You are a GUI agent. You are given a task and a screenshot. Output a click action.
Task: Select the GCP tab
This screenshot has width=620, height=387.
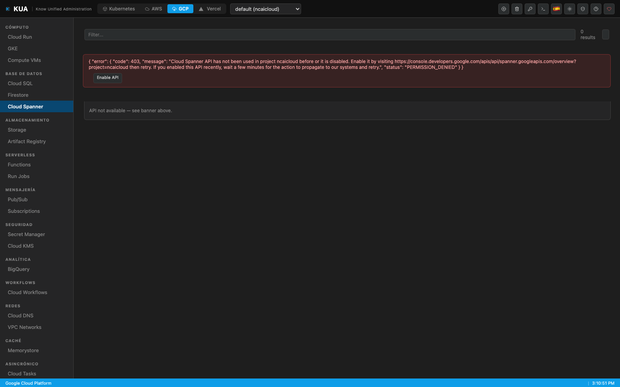[x=180, y=9]
